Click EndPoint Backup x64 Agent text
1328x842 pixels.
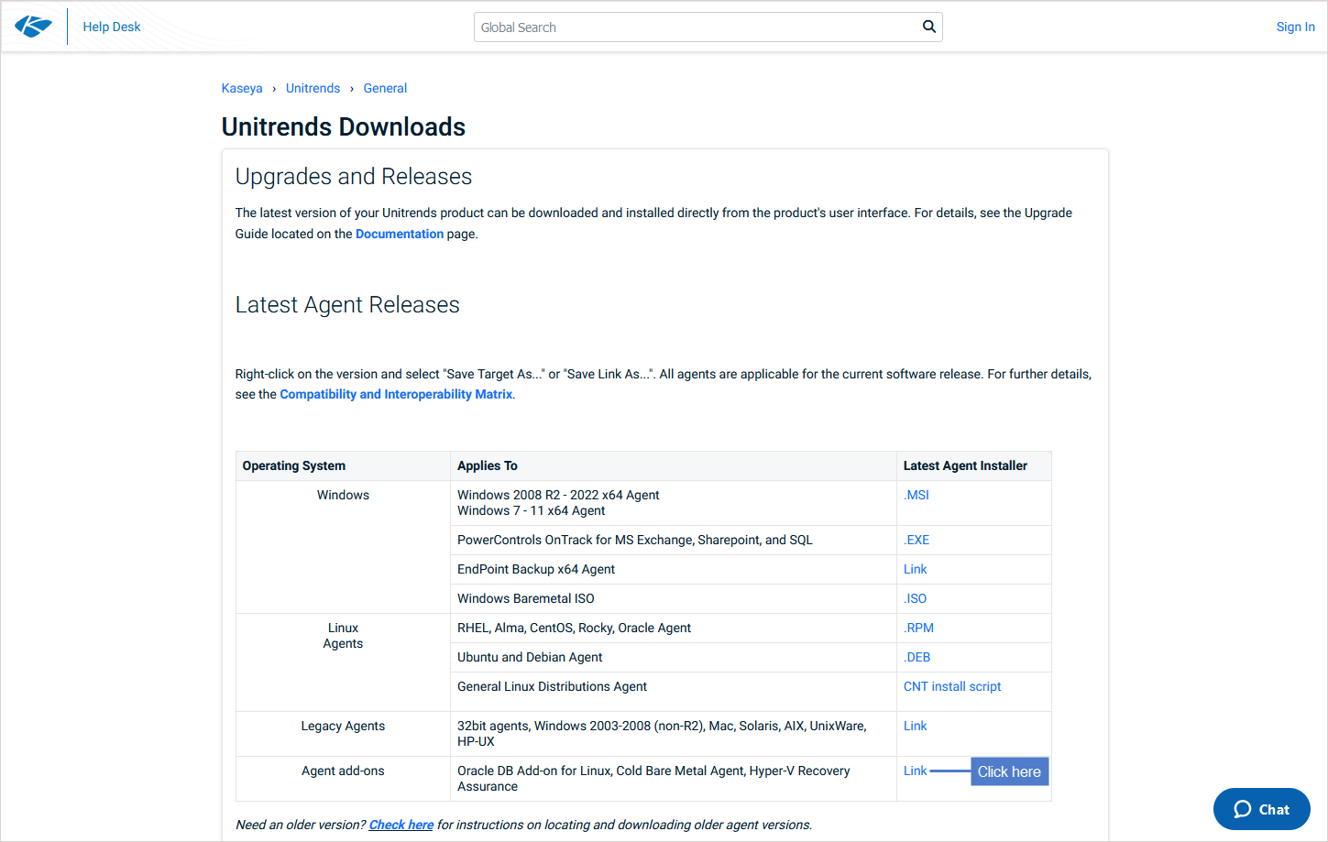click(536, 569)
